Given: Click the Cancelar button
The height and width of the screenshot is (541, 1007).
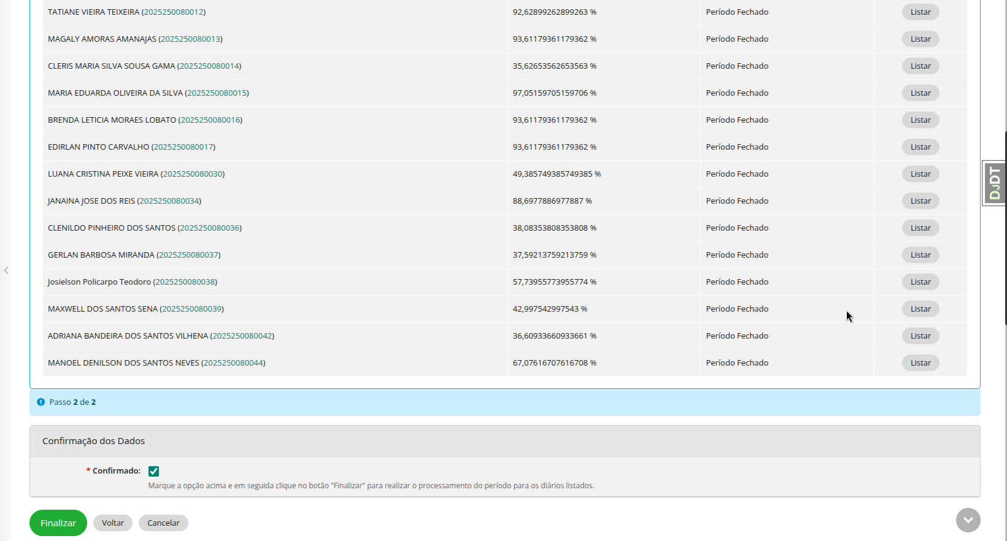Looking at the screenshot, I should coord(163,523).
